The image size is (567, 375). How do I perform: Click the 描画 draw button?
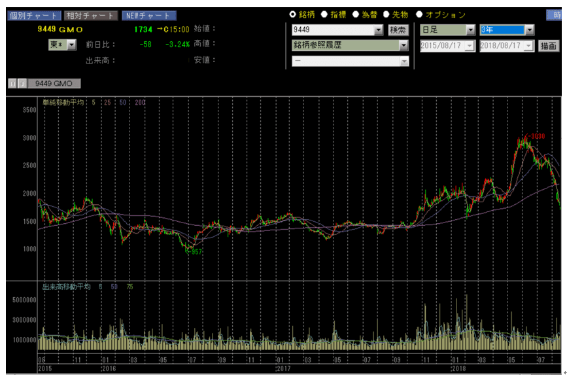coord(548,46)
